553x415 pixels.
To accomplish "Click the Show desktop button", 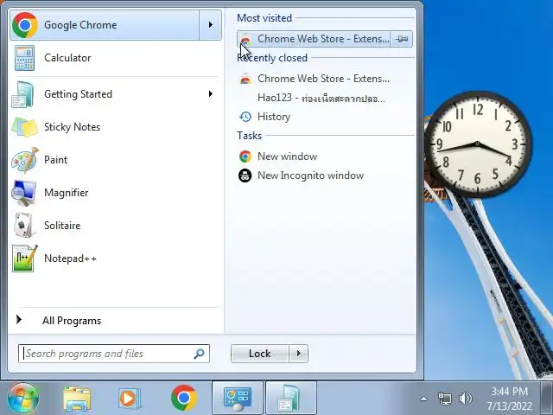I will (x=548, y=399).
